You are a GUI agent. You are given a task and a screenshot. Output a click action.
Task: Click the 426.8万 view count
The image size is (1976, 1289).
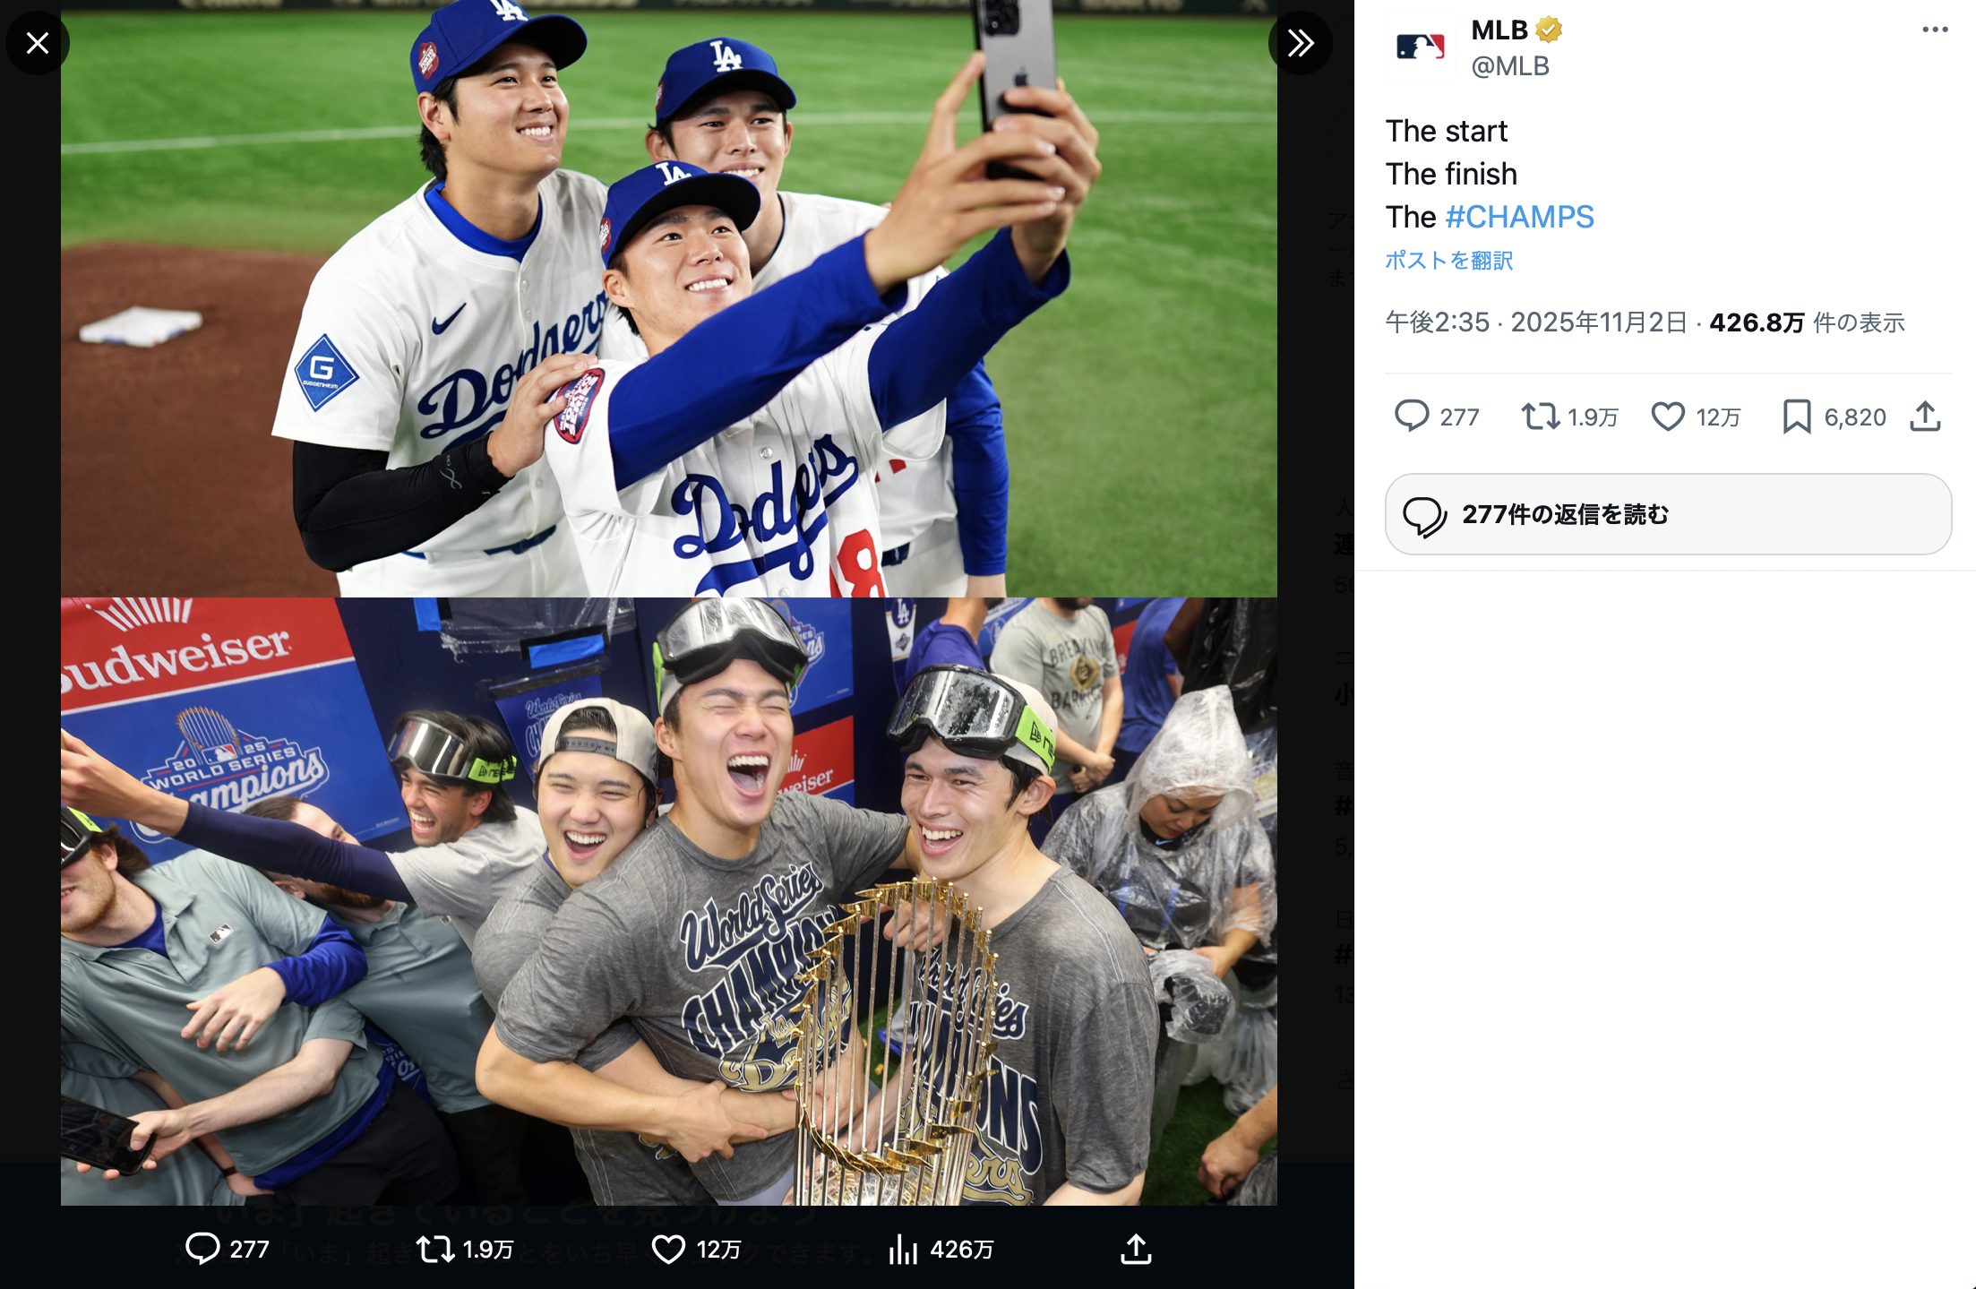pos(1756,322)
